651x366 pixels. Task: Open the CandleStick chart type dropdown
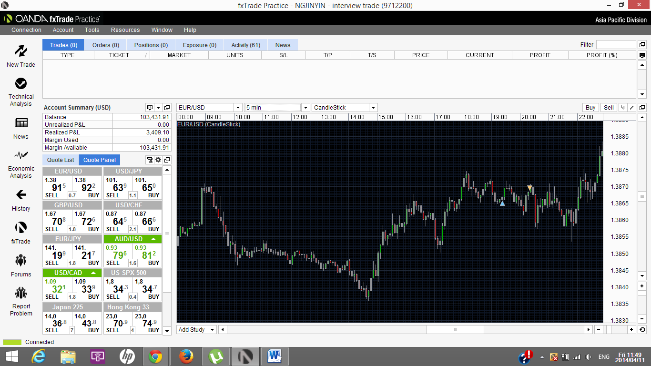click(x=373, y=108)
